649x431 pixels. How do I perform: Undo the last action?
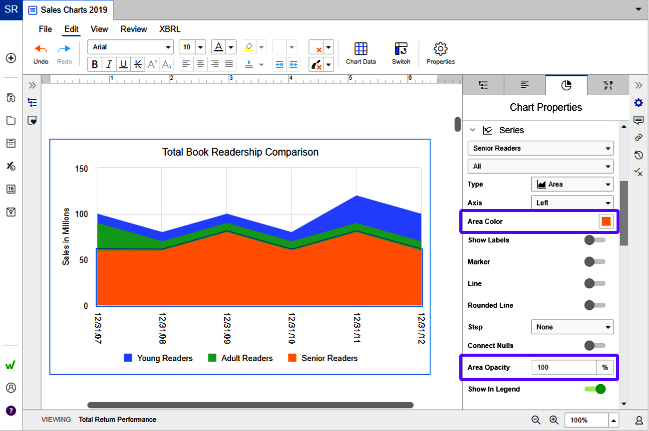point(41,54)
